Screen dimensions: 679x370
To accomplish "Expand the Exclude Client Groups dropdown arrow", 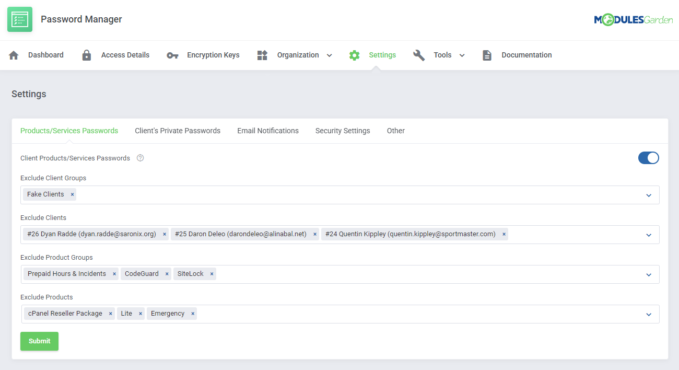I will [x=649, y=195].
